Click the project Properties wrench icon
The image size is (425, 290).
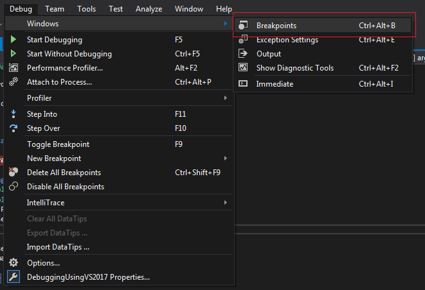(14, 277)
